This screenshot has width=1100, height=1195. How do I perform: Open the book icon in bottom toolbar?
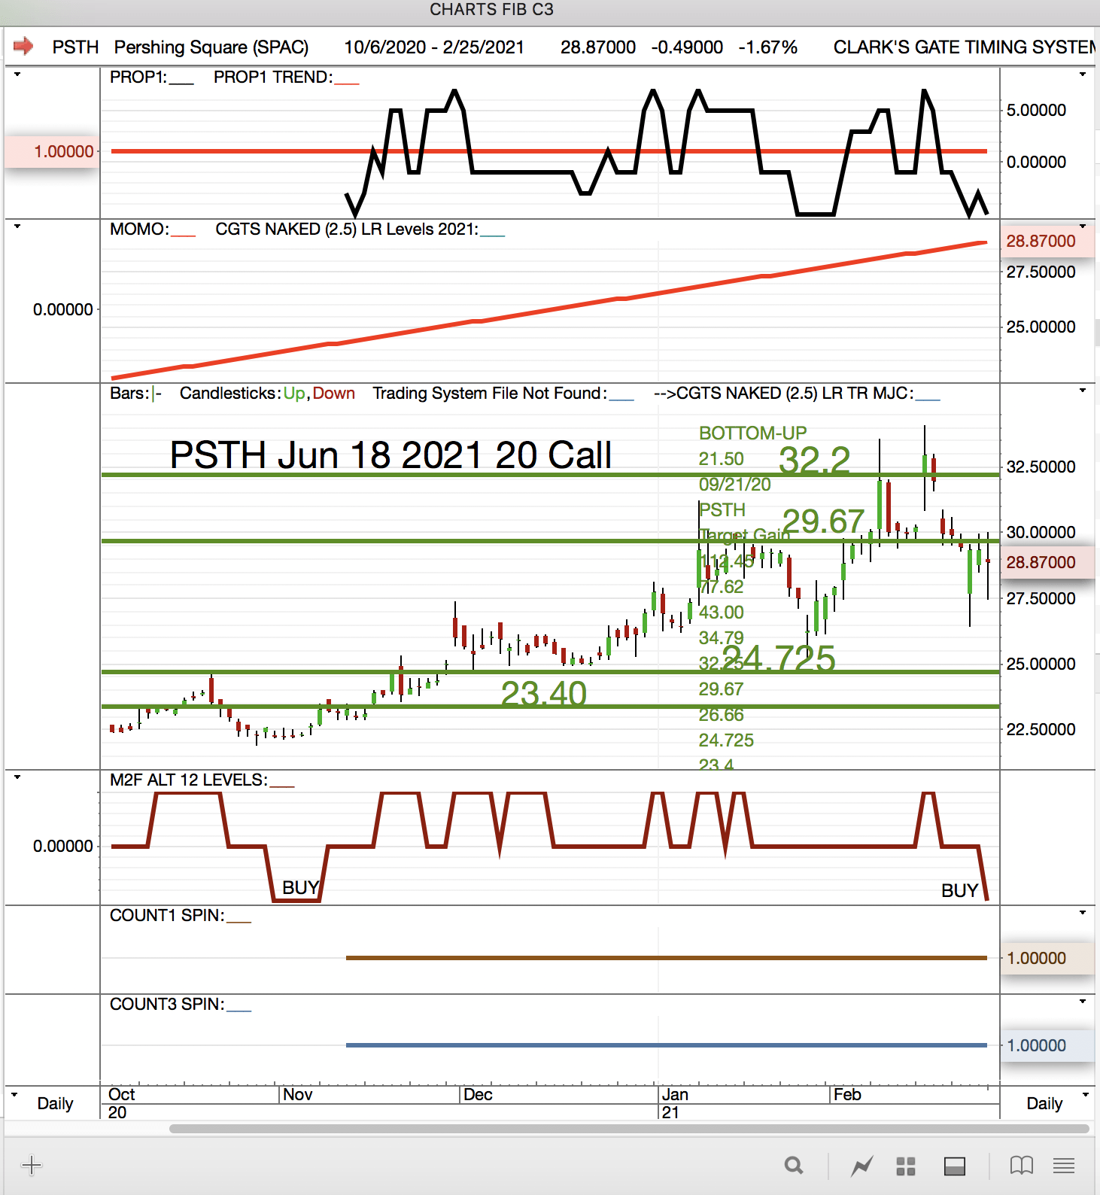tap(1021, 1166)
